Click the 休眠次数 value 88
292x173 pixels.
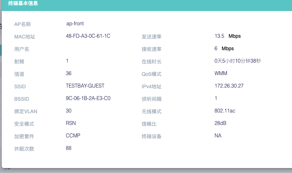(69, 148)
